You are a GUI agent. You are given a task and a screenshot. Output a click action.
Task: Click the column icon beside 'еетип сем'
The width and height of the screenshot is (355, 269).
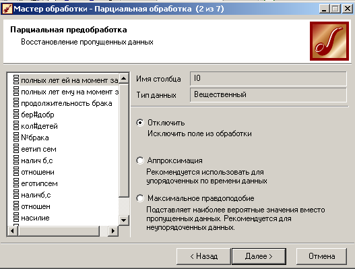click(x=16, y=149)
